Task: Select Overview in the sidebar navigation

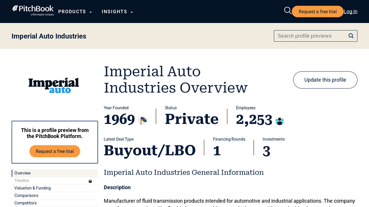Action: click(x=55, y=173)
